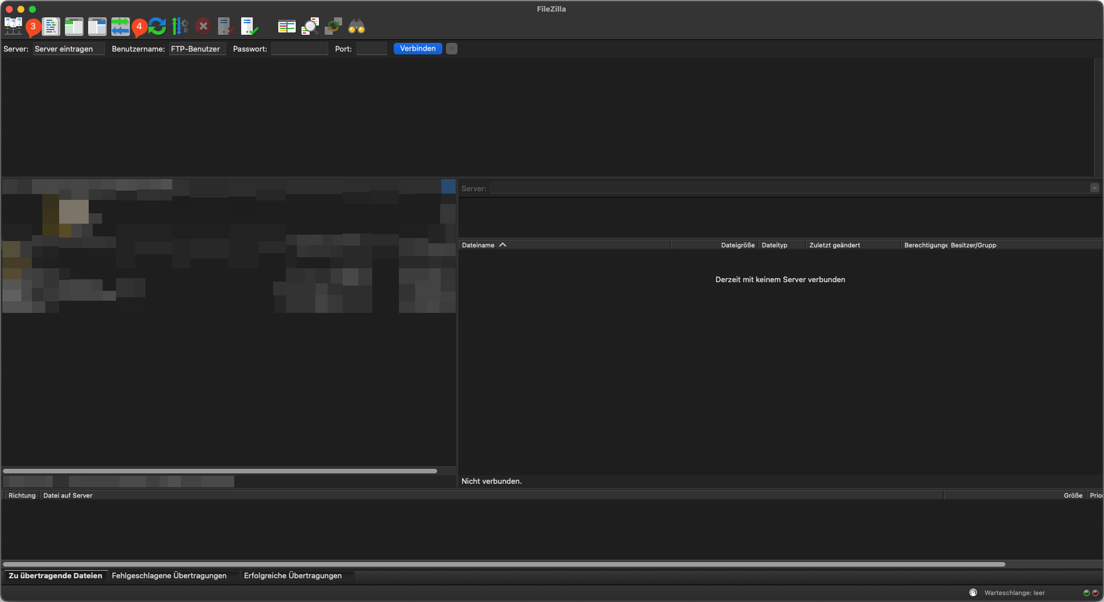The height and width of the screenshot is (602, 1104).
Task: Toggle the transfer queue display icon
Action: pyautogui.click(x=120, y=26)
